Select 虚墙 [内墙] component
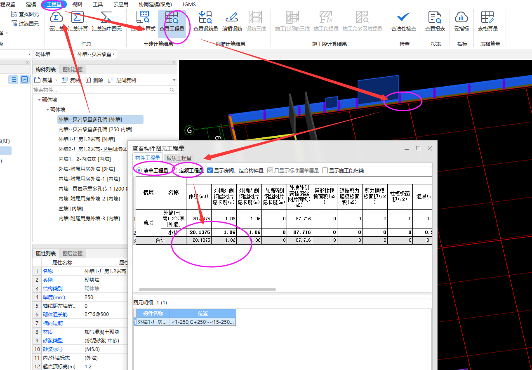The image size is (532, 370). click(x=71, y=209)
